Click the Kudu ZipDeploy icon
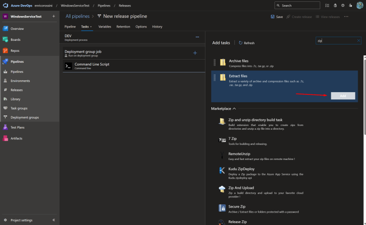 coord(222,170)
